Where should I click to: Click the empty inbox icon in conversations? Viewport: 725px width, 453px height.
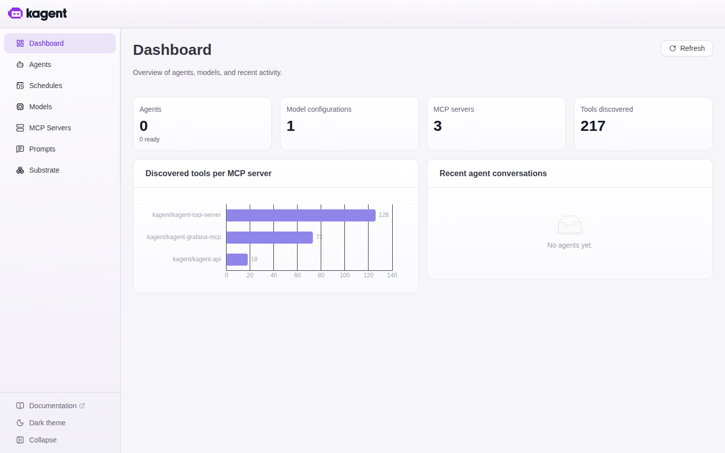click(570, 225)
